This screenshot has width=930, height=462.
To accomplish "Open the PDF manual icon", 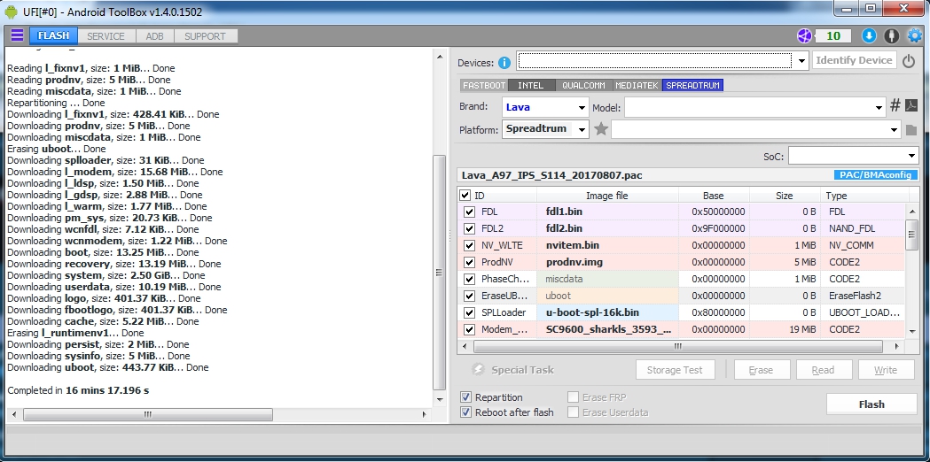I will (910, 106).
